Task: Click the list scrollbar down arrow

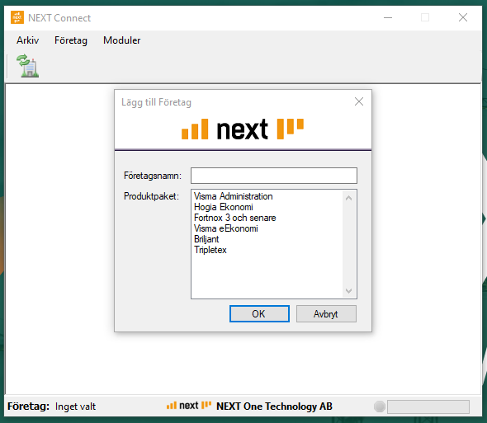Action: (349, 291)
